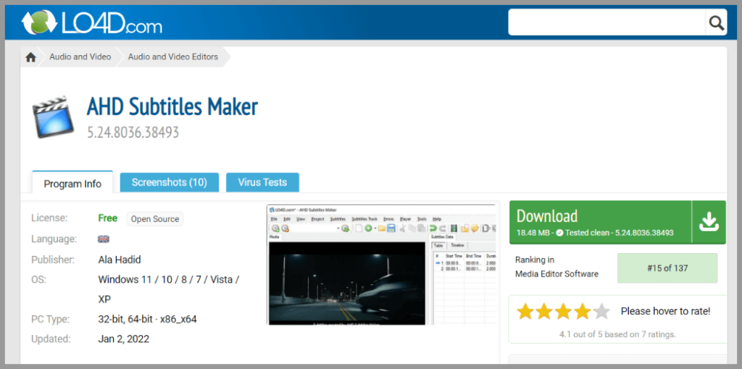742x369 pixels.
Task: Click the 'Jan 2, 2022' updated date
Action: pyautogui.click(x=123, y=339)
